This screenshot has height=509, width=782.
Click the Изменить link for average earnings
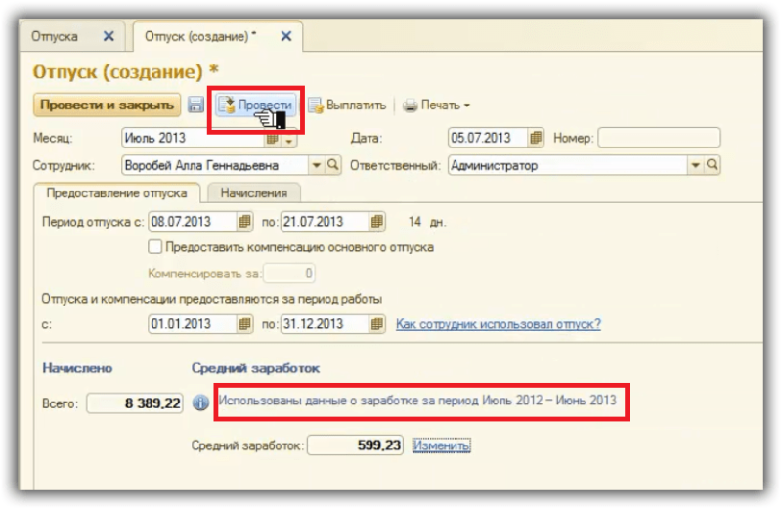442,445
